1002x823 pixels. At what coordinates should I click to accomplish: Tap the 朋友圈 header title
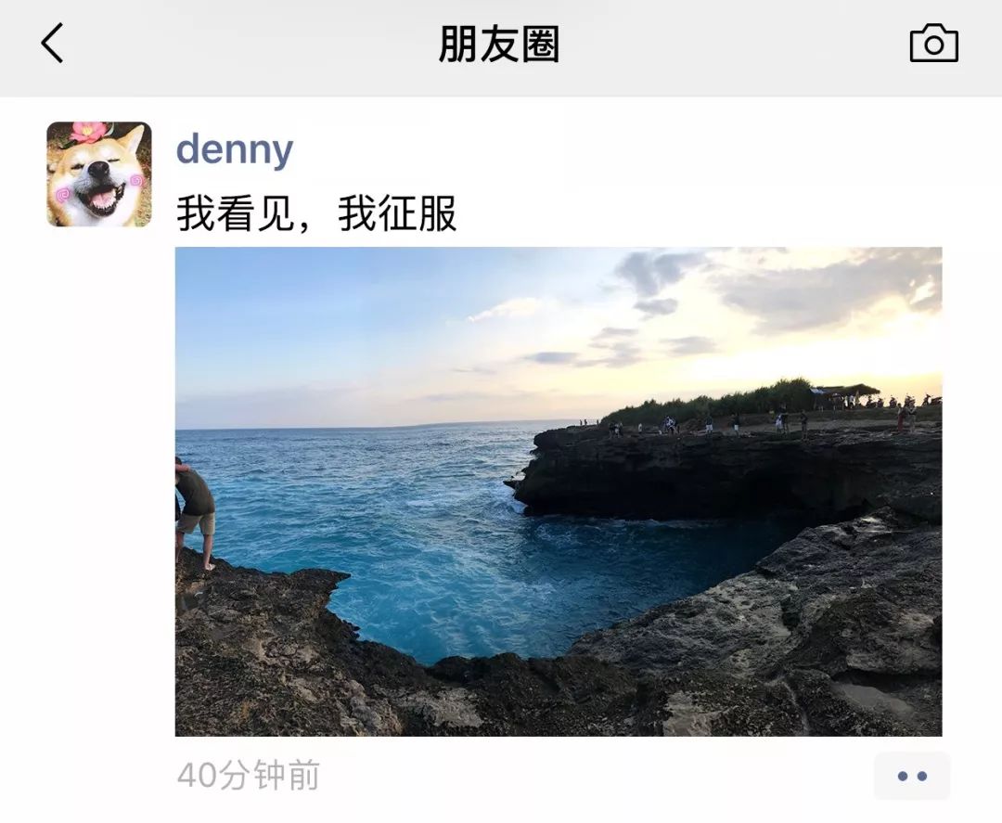[499, 45]
